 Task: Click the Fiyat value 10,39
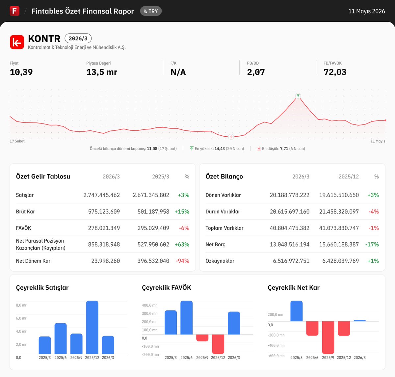coord(21,72)
